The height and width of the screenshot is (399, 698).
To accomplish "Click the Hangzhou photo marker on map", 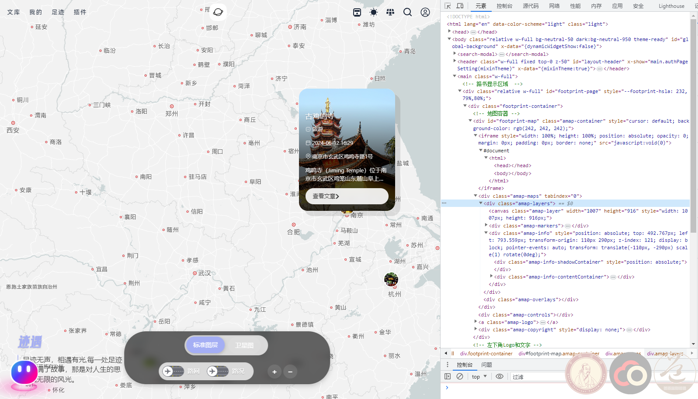I will 391,279.
